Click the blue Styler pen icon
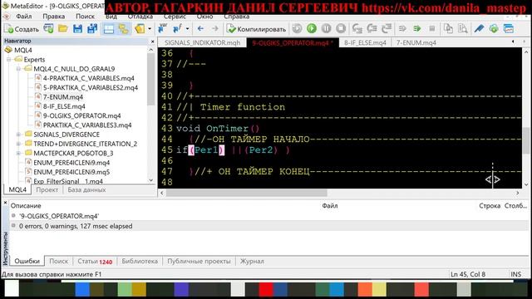Screen dimensions: 532x299 (479, 29)
